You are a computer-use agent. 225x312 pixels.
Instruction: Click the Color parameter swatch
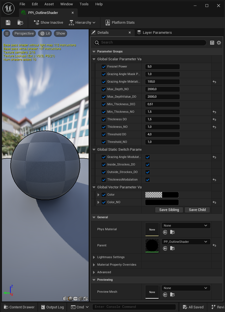tap(162, 195)
